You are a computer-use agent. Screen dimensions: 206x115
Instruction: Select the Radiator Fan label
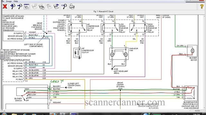(134, 50)
